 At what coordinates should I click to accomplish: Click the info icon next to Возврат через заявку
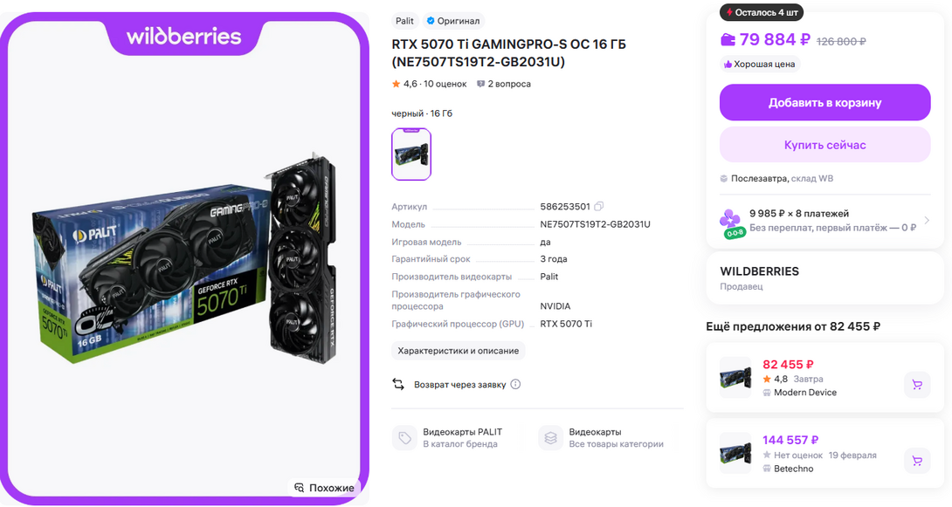(x=515, y=384)
